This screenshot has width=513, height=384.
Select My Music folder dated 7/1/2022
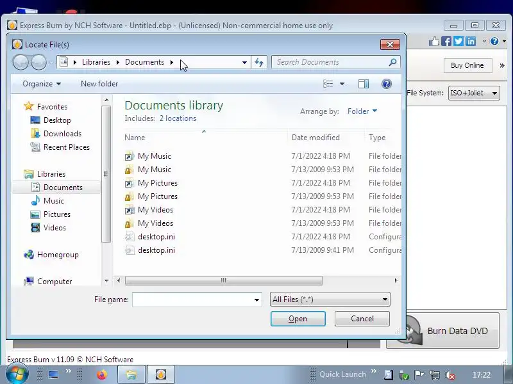click(x=263, y=156)
